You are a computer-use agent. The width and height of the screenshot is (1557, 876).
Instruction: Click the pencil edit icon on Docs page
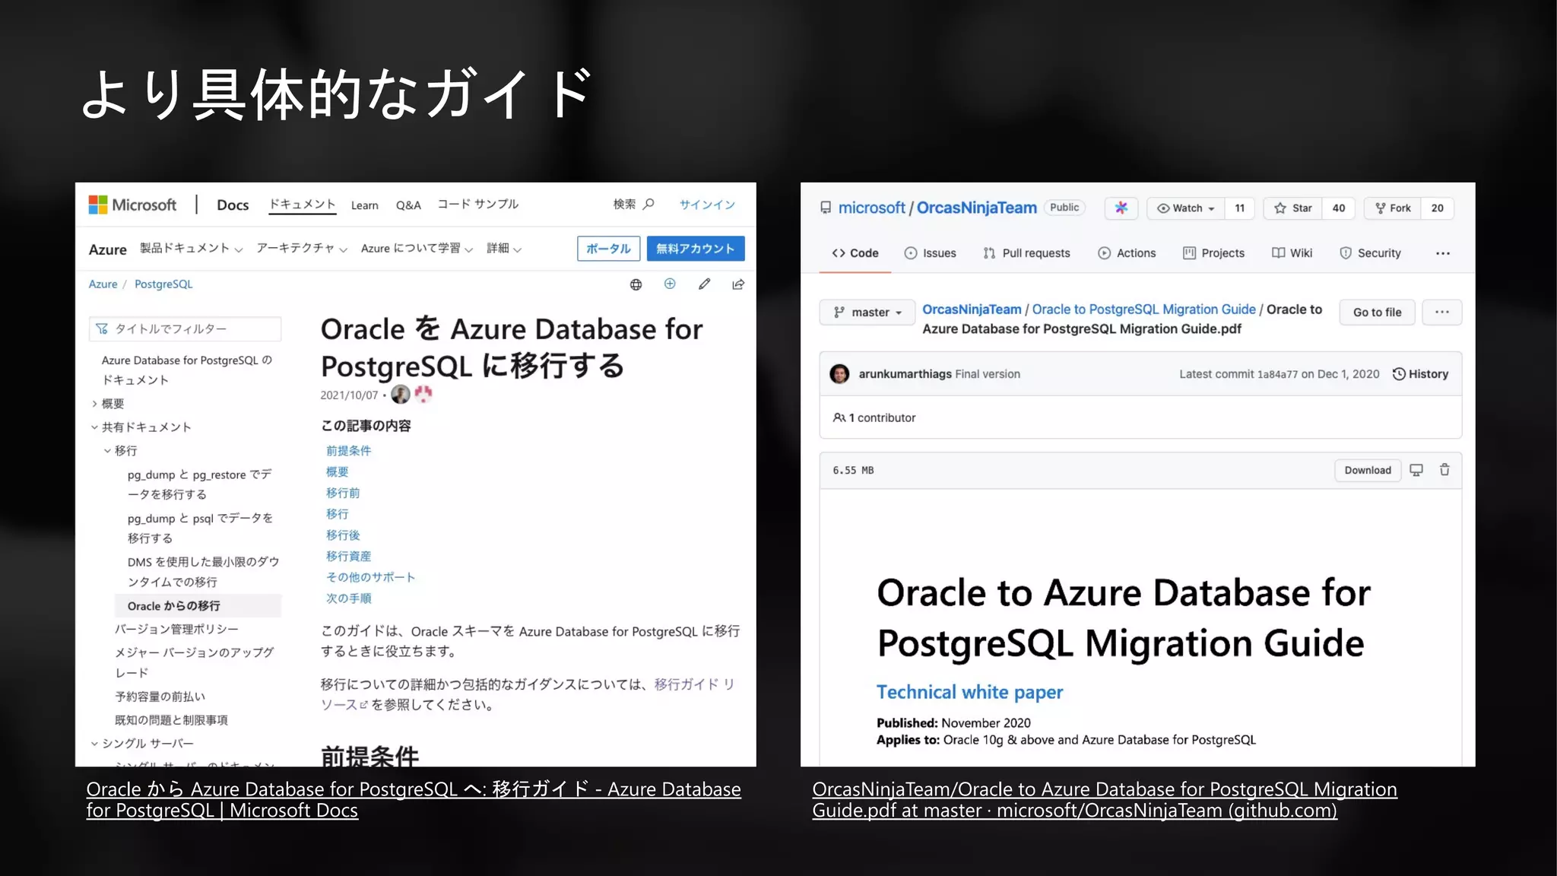click(x=705, y=284)
